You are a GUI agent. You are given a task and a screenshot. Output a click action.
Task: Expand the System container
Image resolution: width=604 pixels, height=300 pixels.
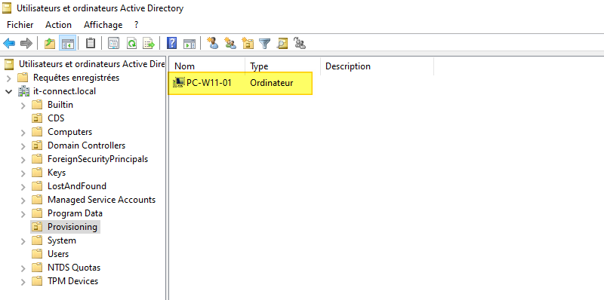pos(23,241)
